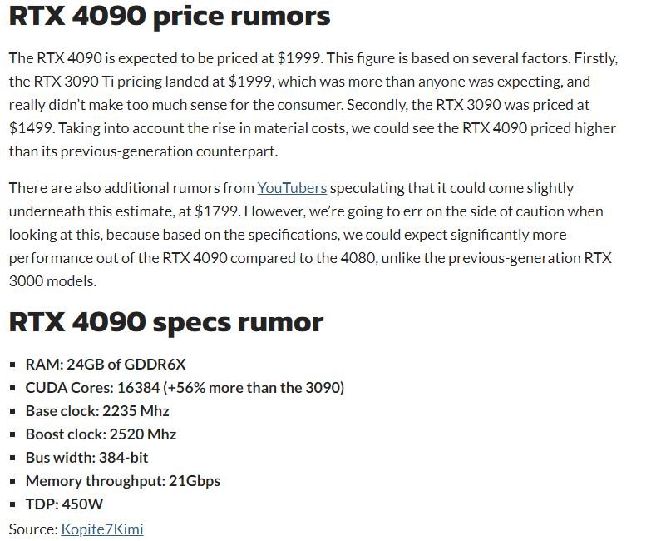This screenshot has height=541, width=661.
Task: Click the 'RTX 4090 price rumors' heading
Action: 170,17
